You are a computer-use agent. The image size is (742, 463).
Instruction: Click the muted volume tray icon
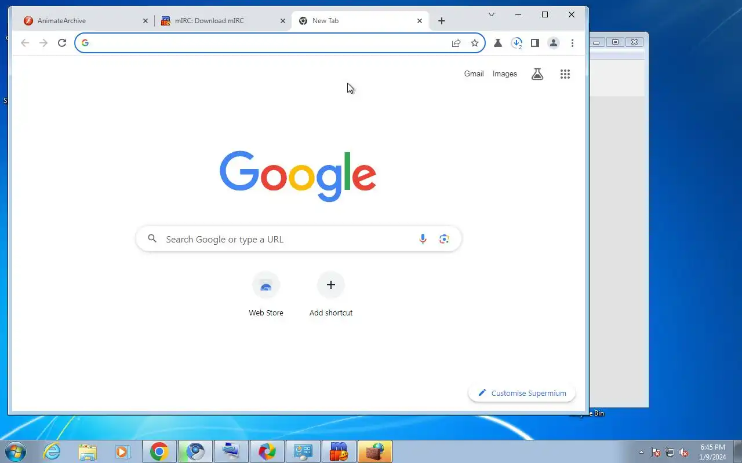[684, 452]
